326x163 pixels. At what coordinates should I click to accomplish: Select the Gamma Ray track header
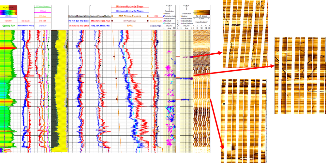[x=8, y=25]
